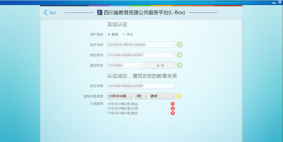Click the L-Box platform logo icon
The image size is (283, 142).
point(100,12)
